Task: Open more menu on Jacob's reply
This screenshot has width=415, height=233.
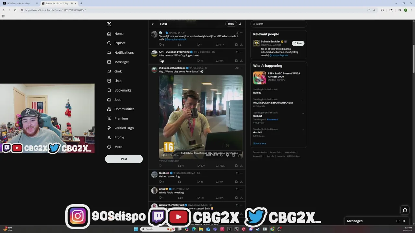Action: pyautogui.click(x=241, y=173)
